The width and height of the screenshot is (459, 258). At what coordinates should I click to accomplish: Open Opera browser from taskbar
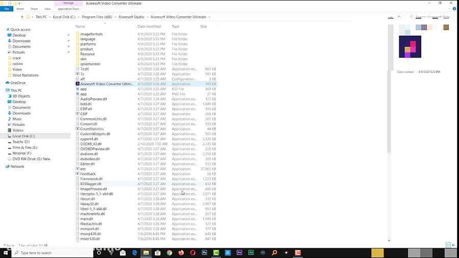(x=193, y=253)
